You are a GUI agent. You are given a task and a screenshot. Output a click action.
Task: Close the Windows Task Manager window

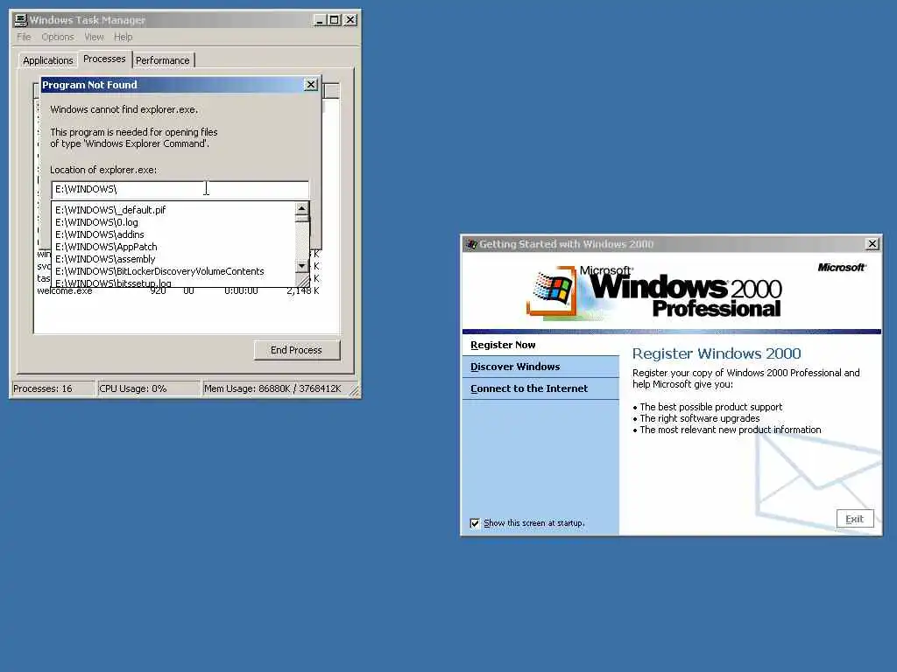pyautogui.click(x=350, y=20)
